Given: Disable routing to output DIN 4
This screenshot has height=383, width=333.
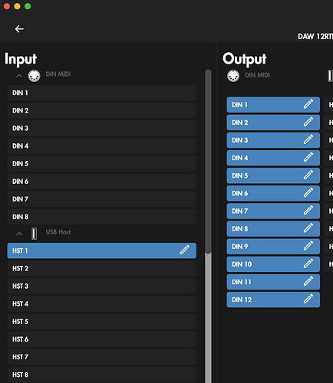Looking at the screenshot, I should (273, 158).
